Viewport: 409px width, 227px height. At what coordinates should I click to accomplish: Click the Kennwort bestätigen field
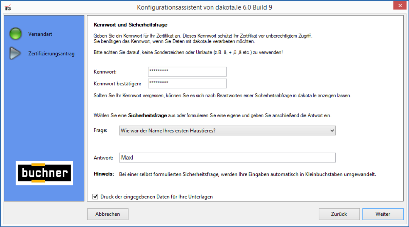[x=187, y=83]
